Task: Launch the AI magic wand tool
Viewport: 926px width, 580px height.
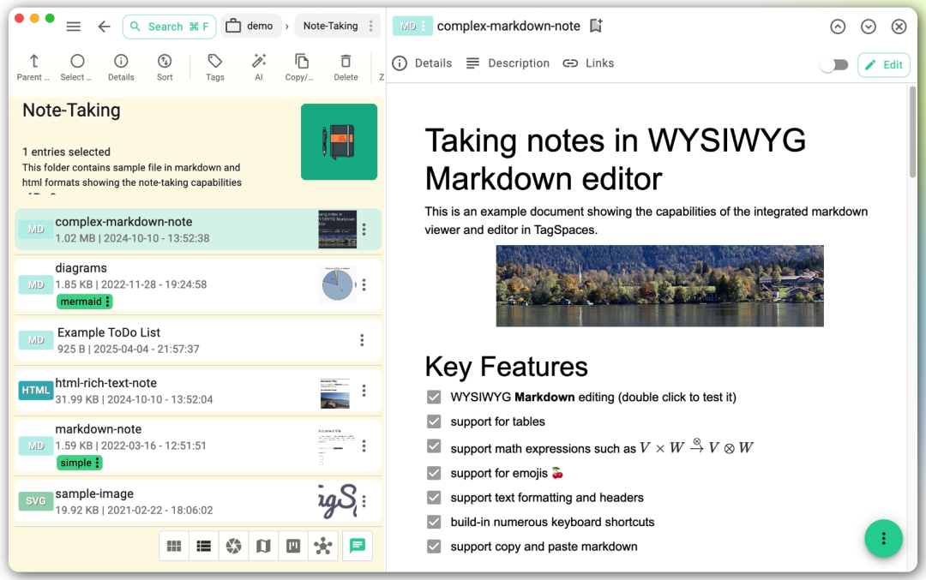Action: point(259,68)
